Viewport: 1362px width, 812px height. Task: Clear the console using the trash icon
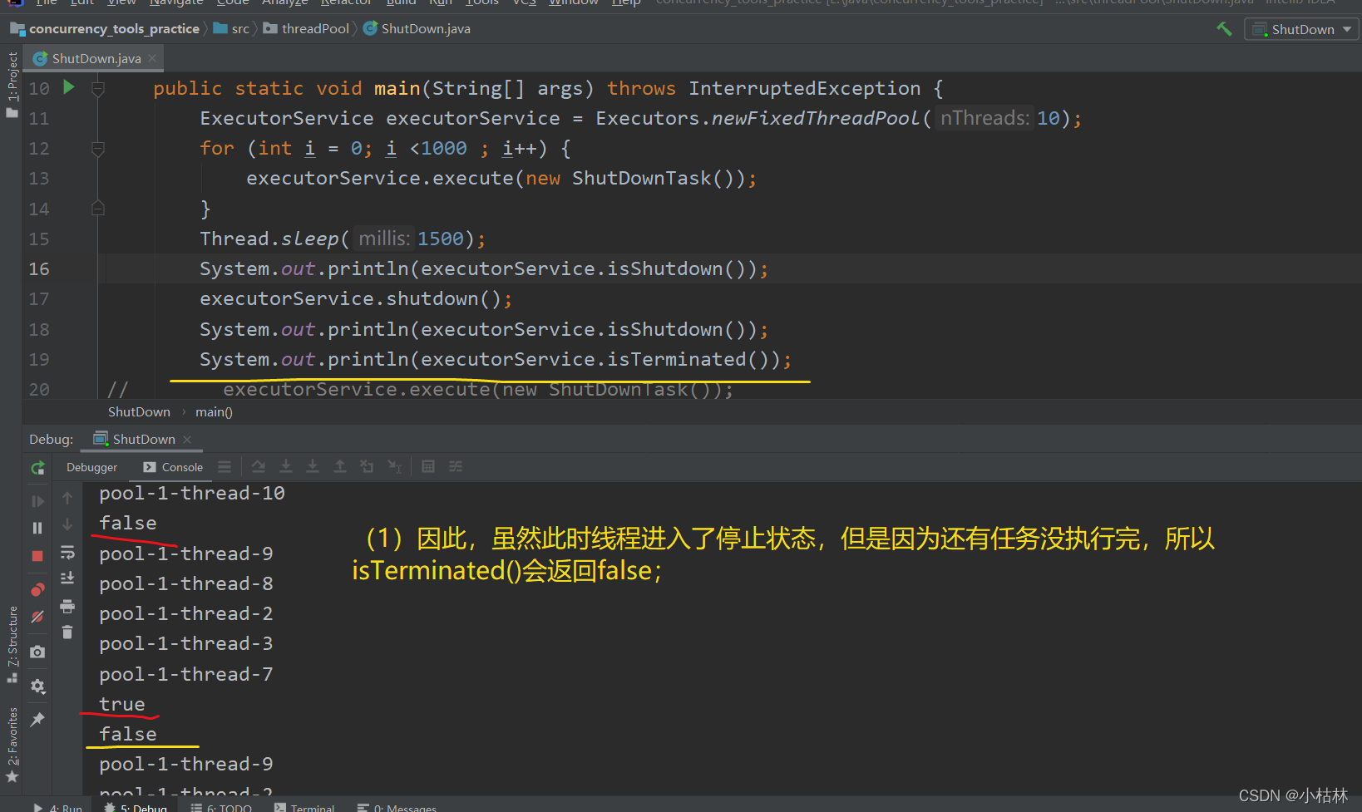67,632
